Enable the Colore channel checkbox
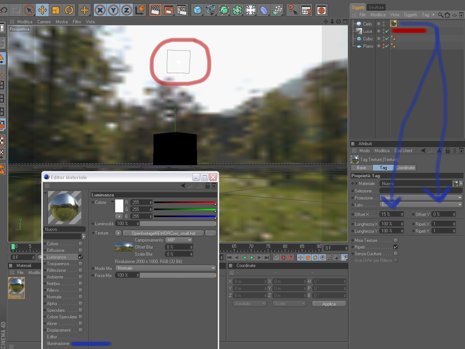Viewport: 465px width, 349px height. (x=80, y=244)
